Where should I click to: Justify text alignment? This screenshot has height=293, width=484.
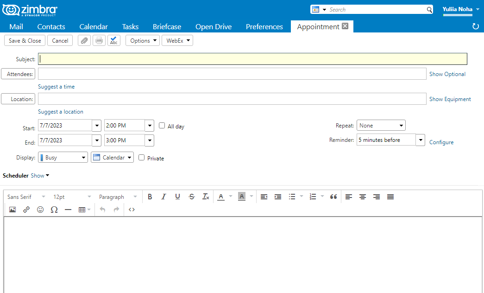(x=390, y=197)
